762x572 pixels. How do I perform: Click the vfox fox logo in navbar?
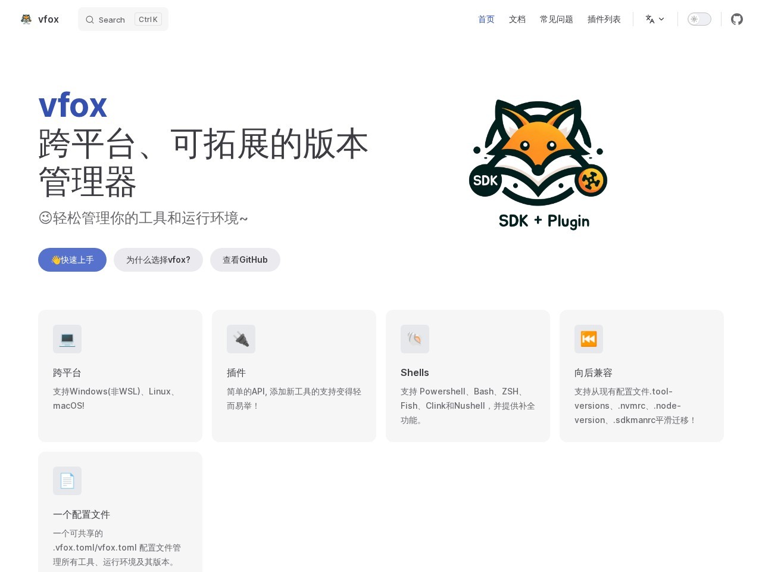tap(26, 19)
